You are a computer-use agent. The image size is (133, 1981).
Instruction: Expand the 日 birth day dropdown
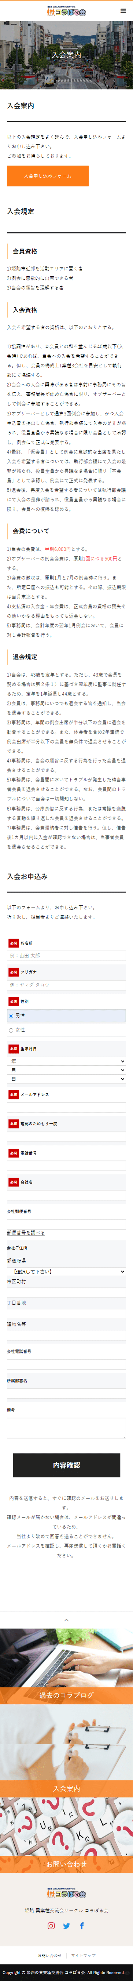[66, 1079]
